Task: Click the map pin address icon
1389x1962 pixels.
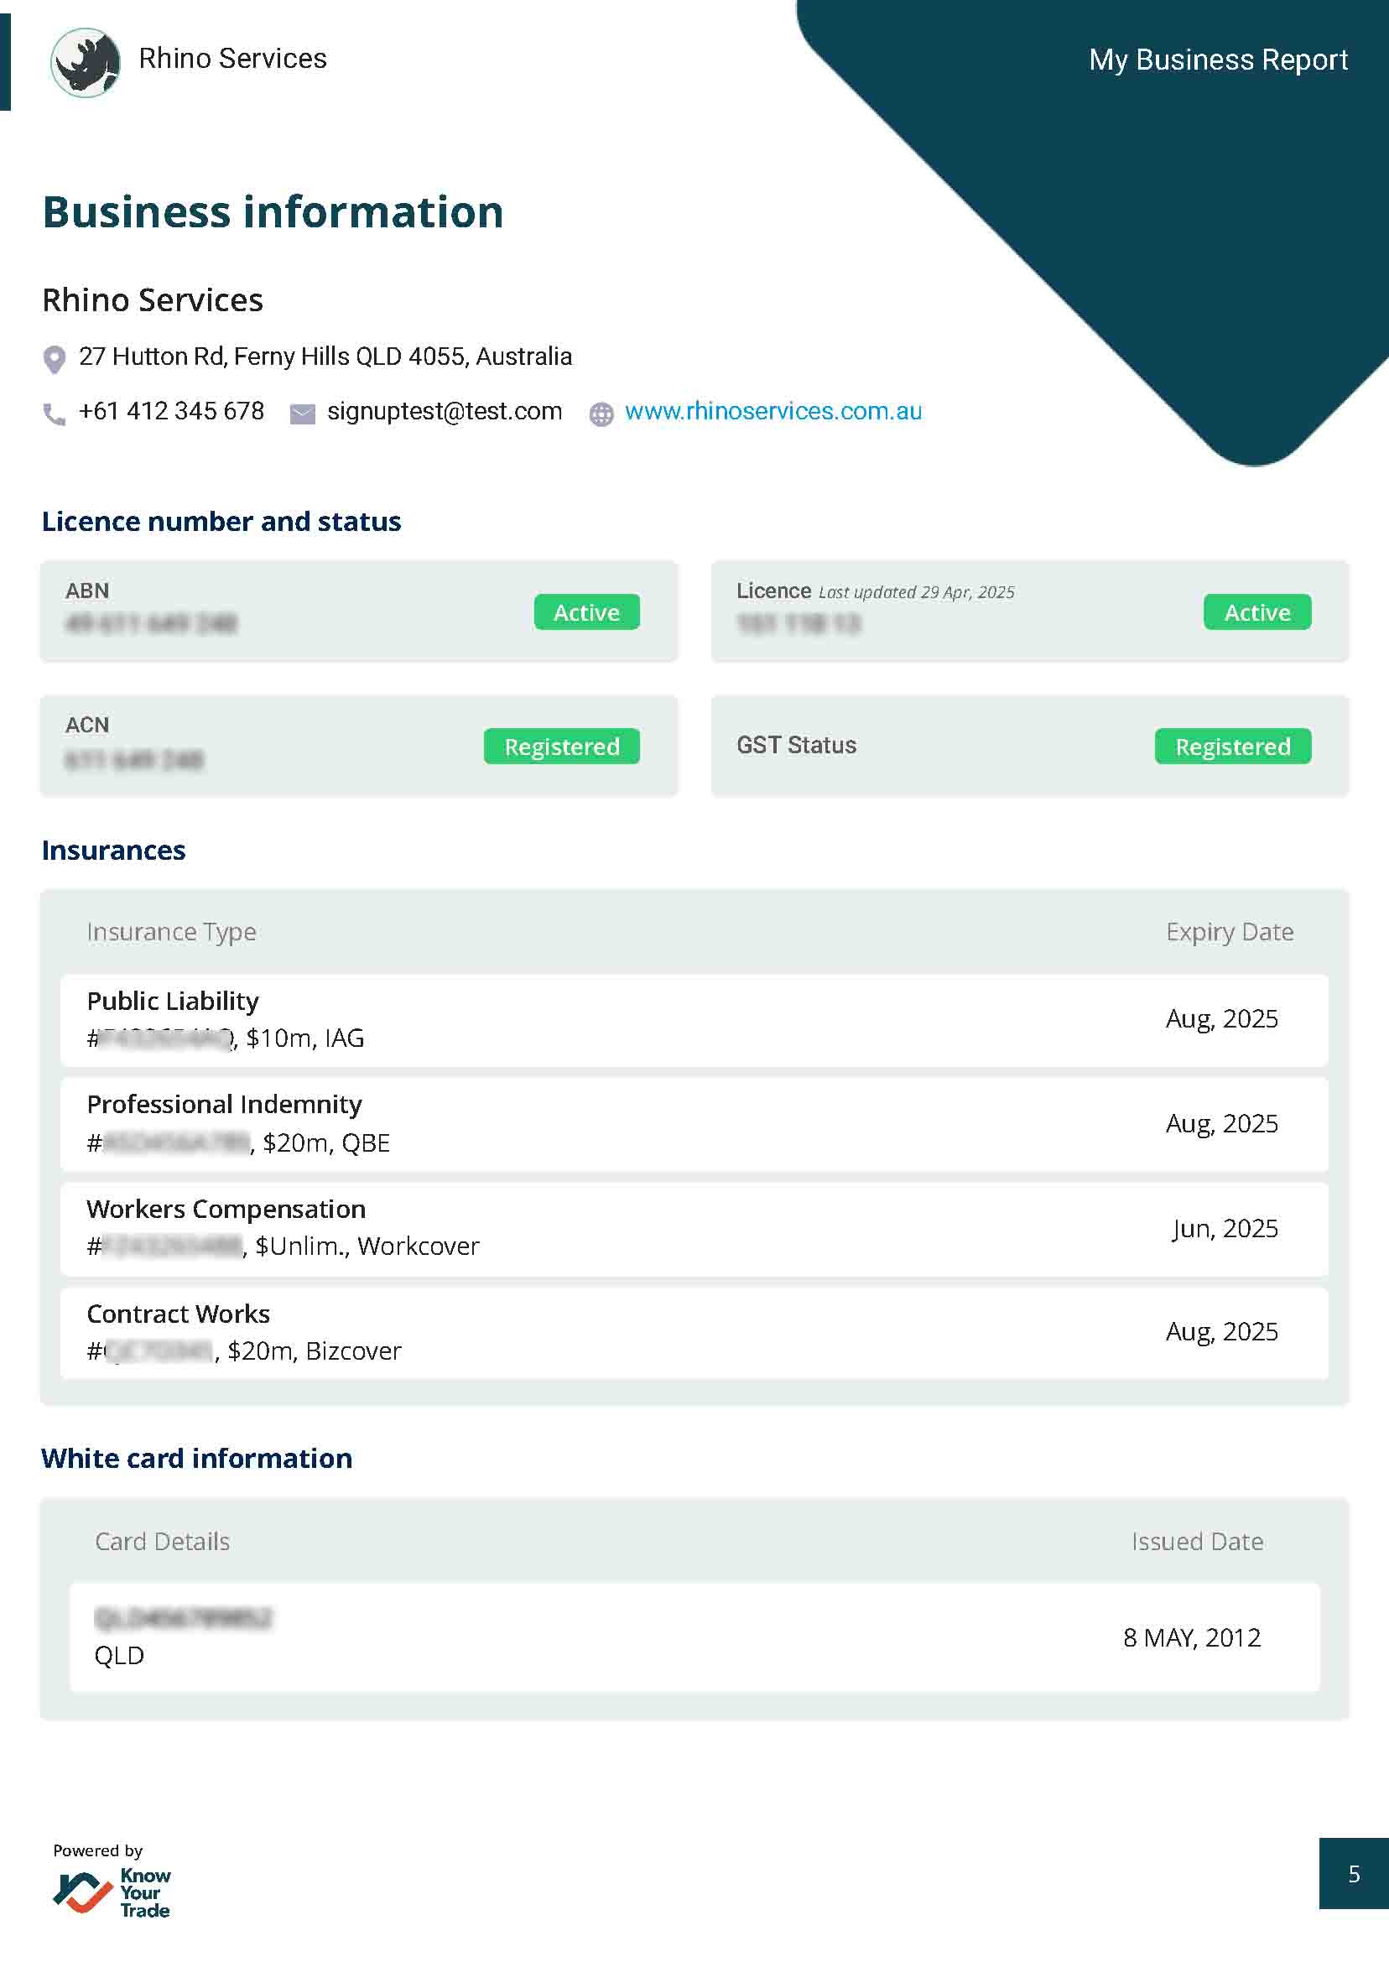Action: click(54, 359)
